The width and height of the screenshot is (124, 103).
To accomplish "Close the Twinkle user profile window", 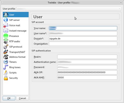I will tap(121, 2).
